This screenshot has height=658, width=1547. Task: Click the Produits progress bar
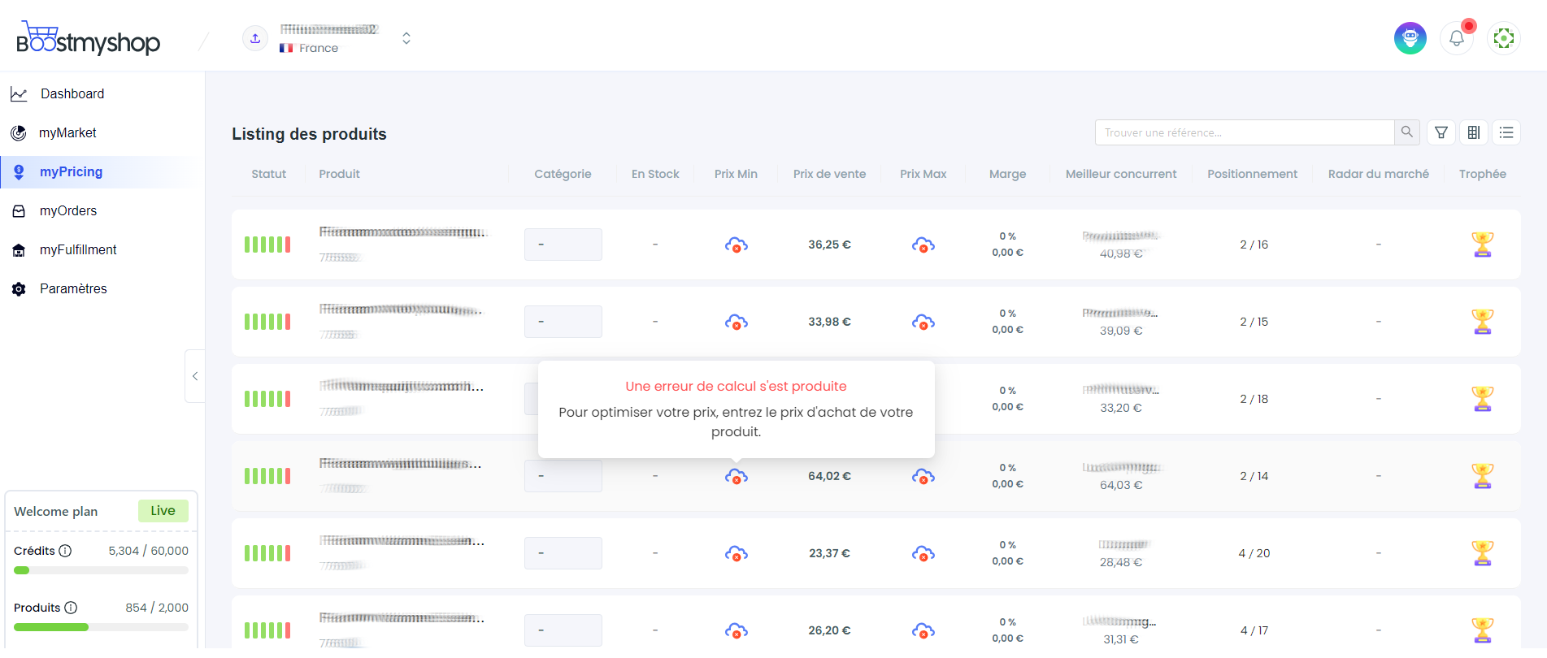pos(101,627)
